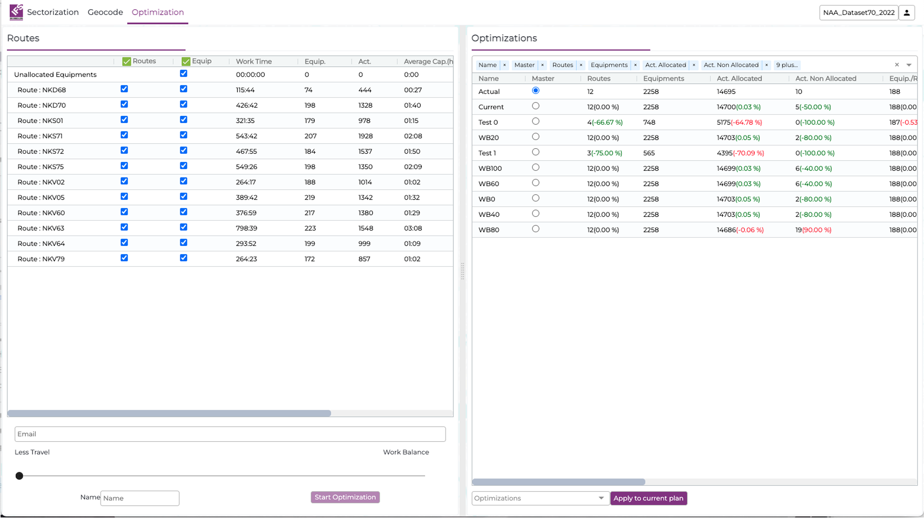Image resolution: width=924 pixels, height=518 pixels.
Task: Switch to the Geocode tab
Action: pyautogui.click(x=105, y=12)
